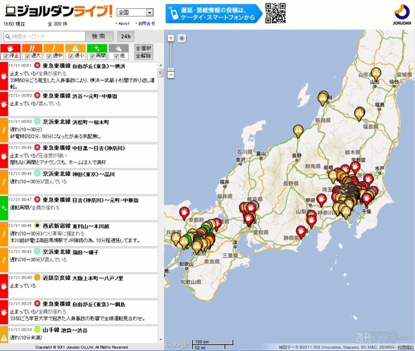Click the search keyword input field
This screenshot has width=415, height=351.
tap(44, 36)
